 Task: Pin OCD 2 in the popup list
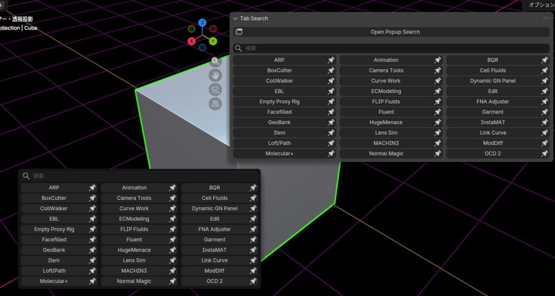(253, 281)
